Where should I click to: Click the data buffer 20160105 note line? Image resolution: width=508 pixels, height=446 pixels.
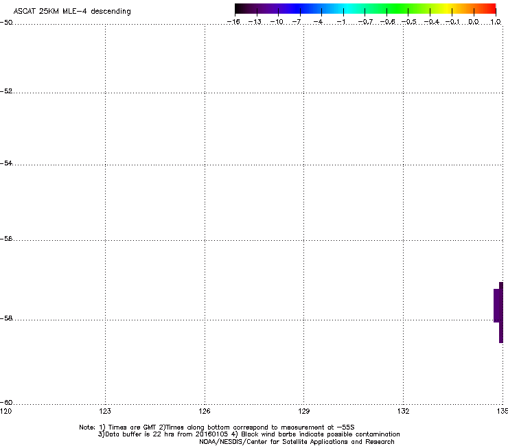249,434
